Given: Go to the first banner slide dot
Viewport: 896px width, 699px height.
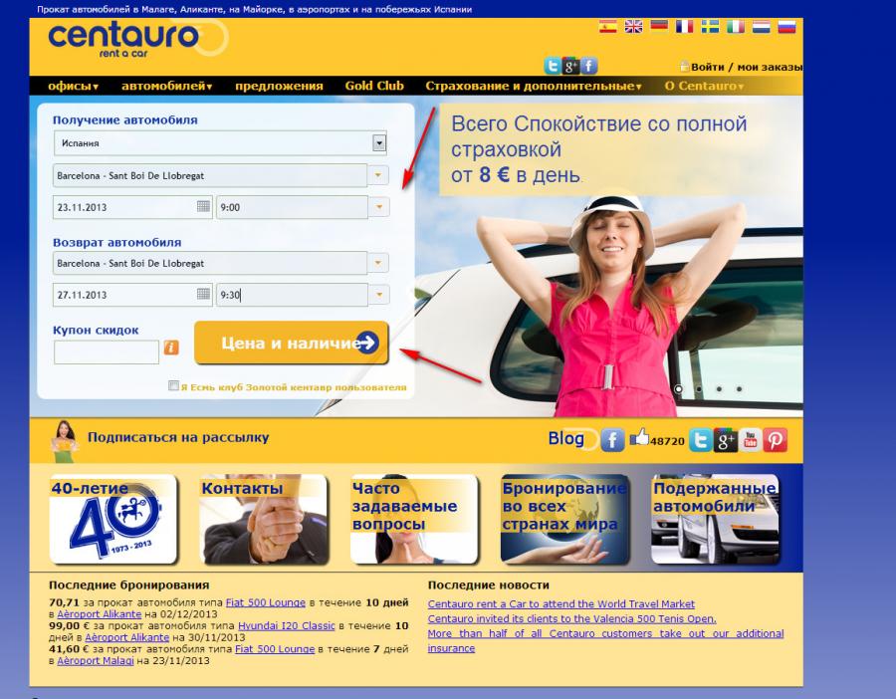Looking at the screenshot, I should pos(678,388).
